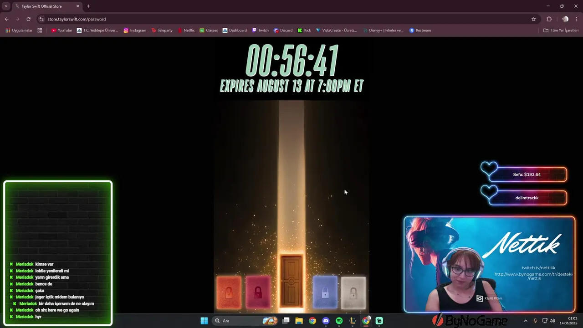Click the orange locked door tile
The image size is (583, 328).
click(x=229, y=292)
